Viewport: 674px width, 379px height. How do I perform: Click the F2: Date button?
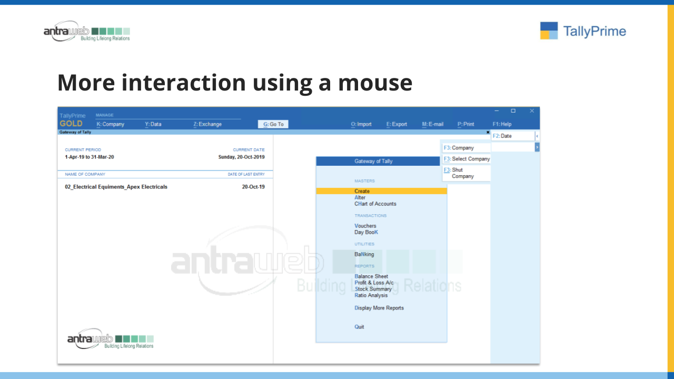(x=513, y=136)
